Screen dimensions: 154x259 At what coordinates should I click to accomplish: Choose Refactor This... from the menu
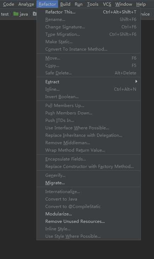[x=89, y=12]
